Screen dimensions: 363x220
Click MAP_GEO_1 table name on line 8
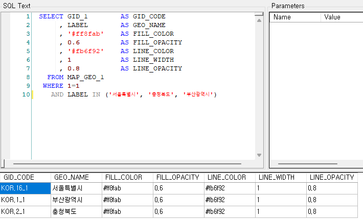[86, 77]
